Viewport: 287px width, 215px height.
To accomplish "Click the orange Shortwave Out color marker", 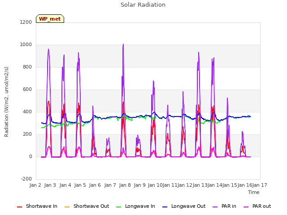I will [x=67, y=207].
